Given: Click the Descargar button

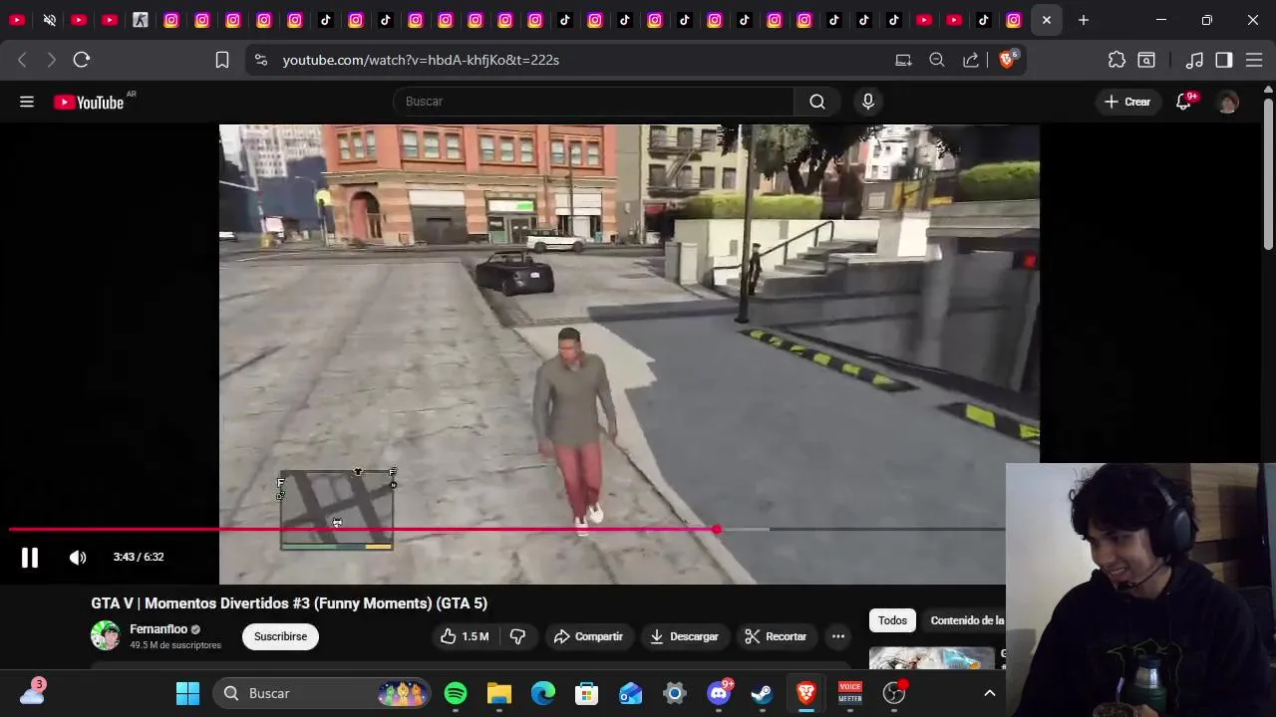Looking at the screenshot, I should click(684, 636).
